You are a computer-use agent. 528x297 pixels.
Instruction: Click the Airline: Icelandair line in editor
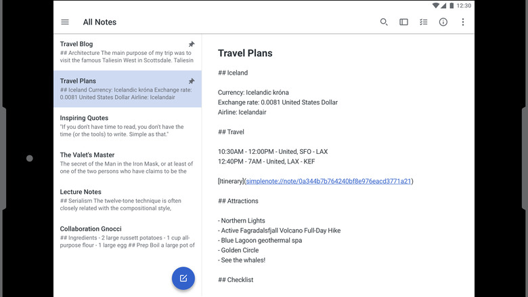click(242, 112)
